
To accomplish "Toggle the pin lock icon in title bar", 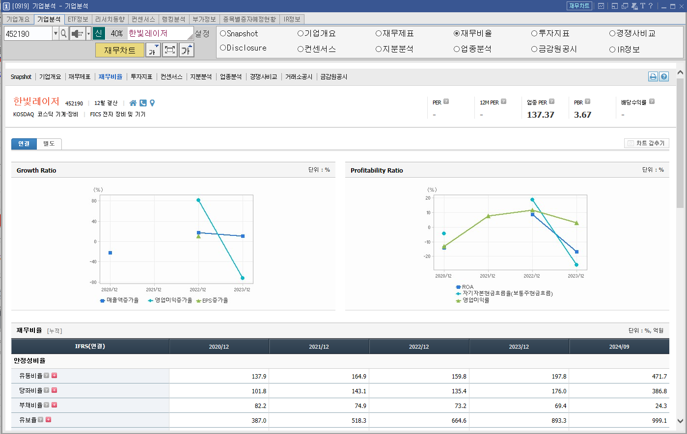I will [x=634, y=6].
